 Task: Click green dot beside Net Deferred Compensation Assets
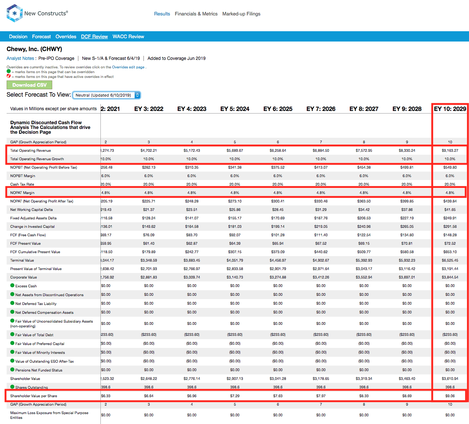coord(13,312)
